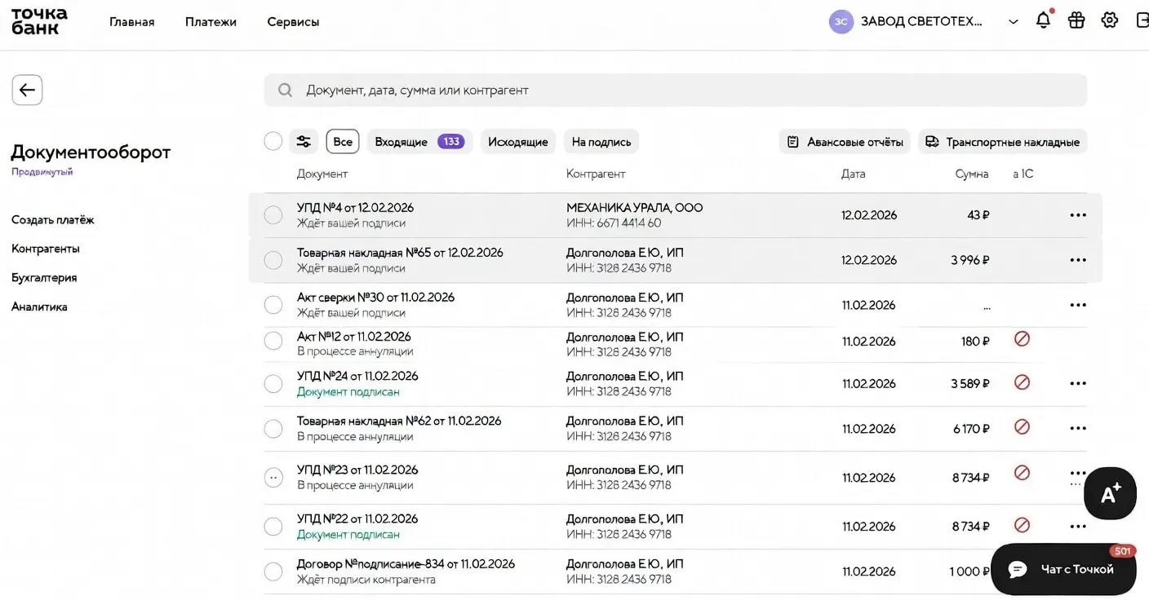Click the document search field
Screen dimensions: 1149x600
pos(675,90)
